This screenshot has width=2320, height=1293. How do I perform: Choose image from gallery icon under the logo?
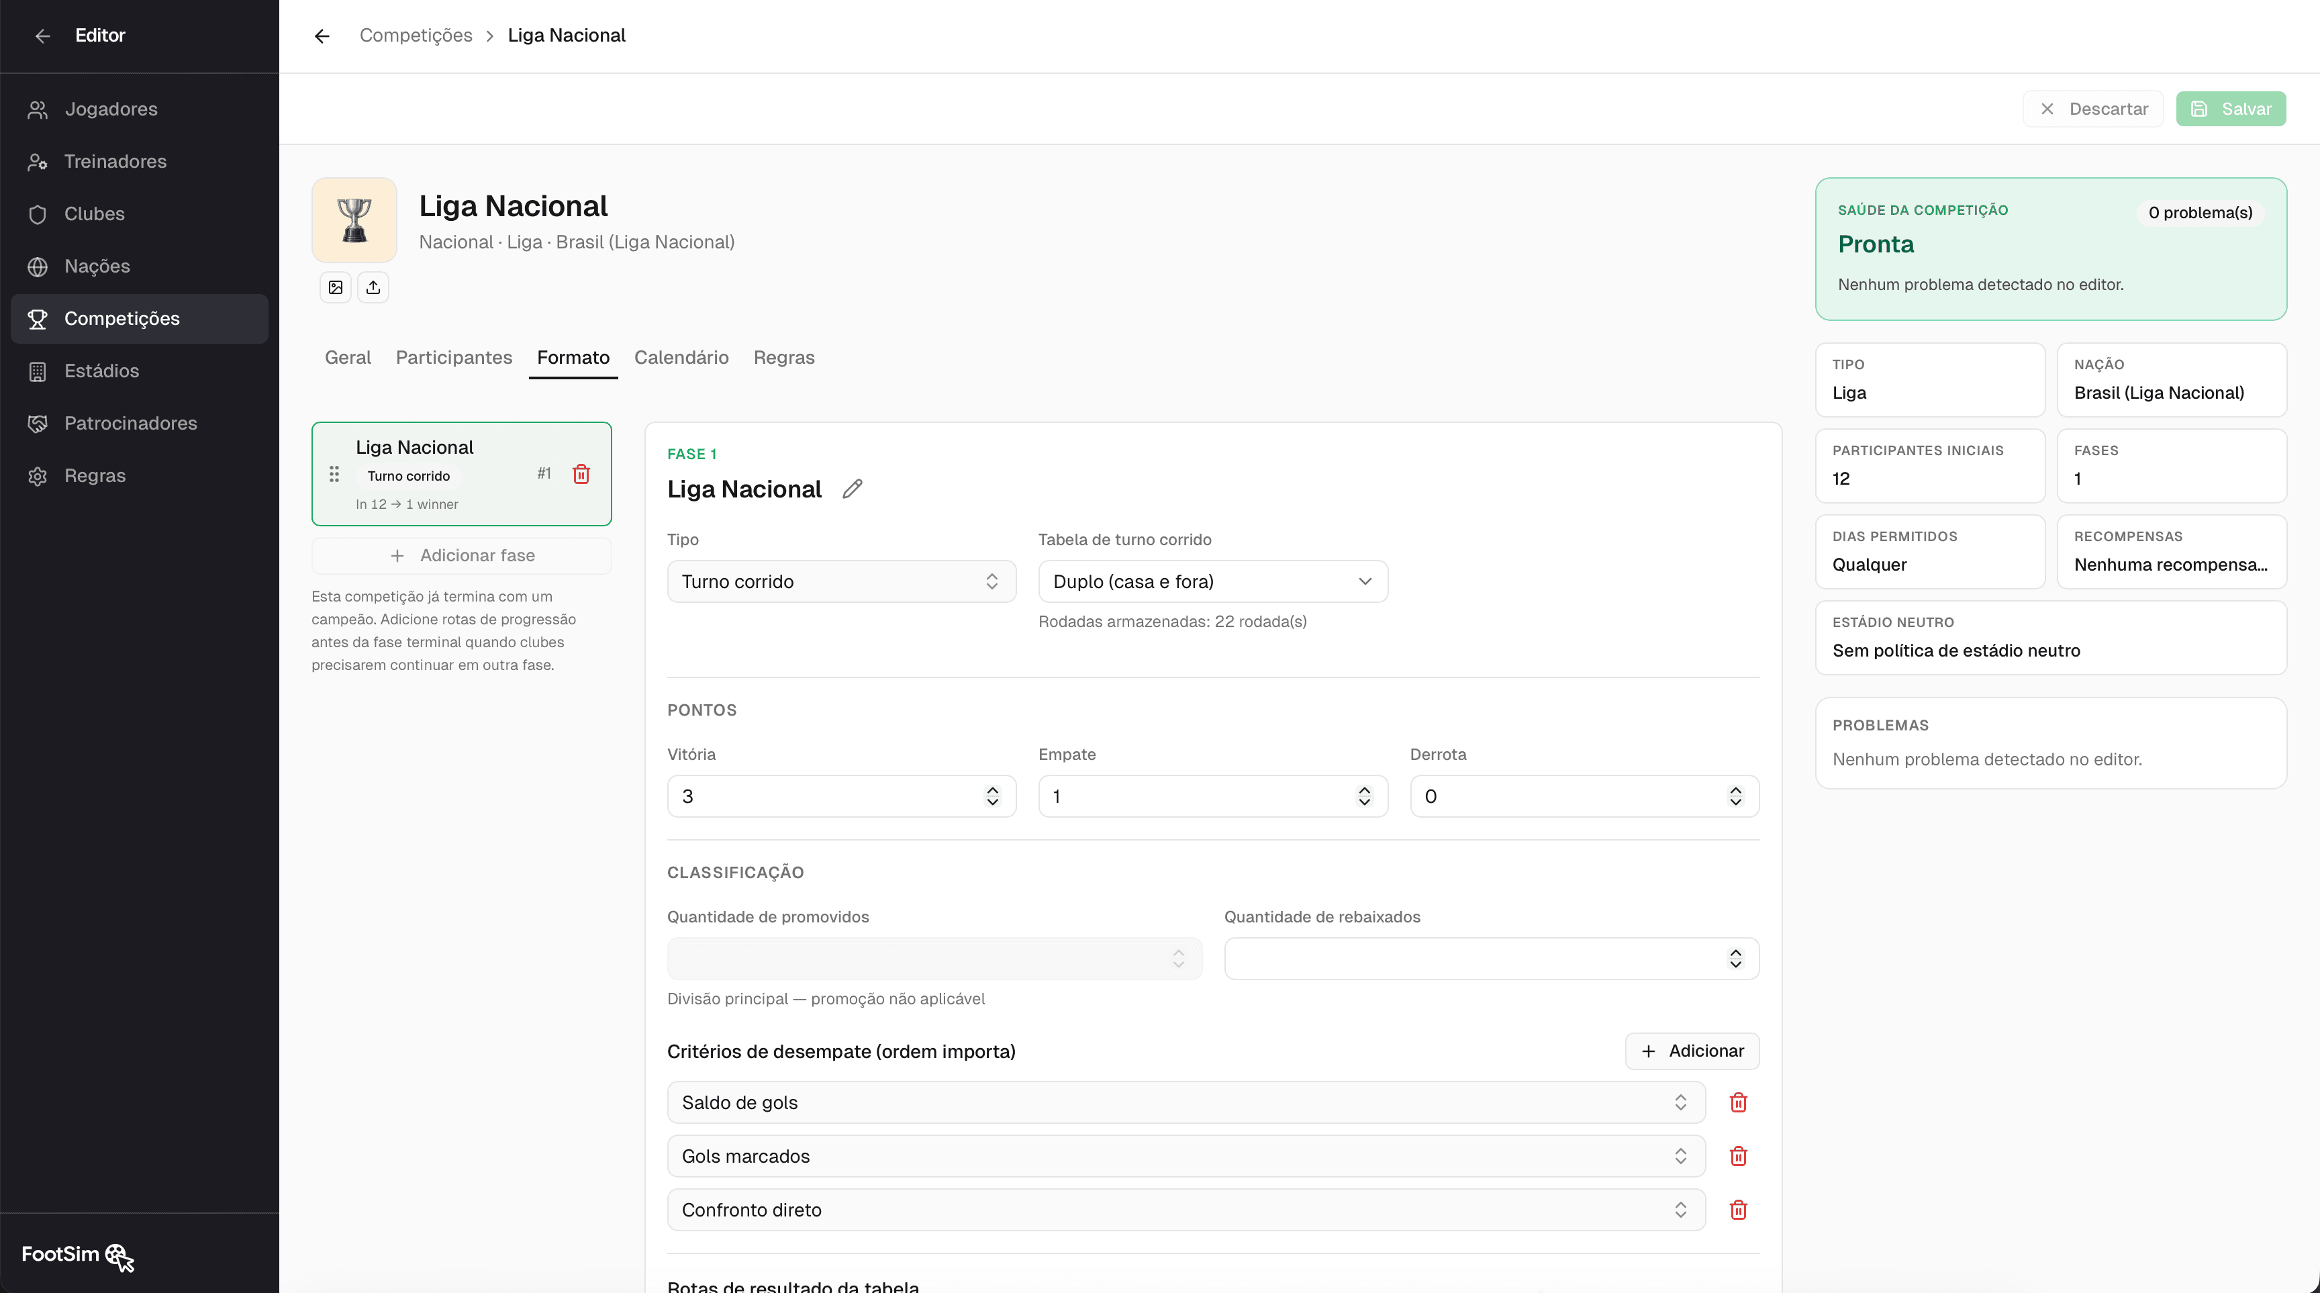335,287
